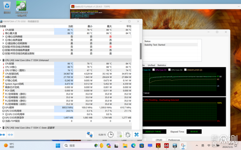Screen dimensions: 241x150
Task: Launch File Explorer from the taskbar
Action: [125, 146]
